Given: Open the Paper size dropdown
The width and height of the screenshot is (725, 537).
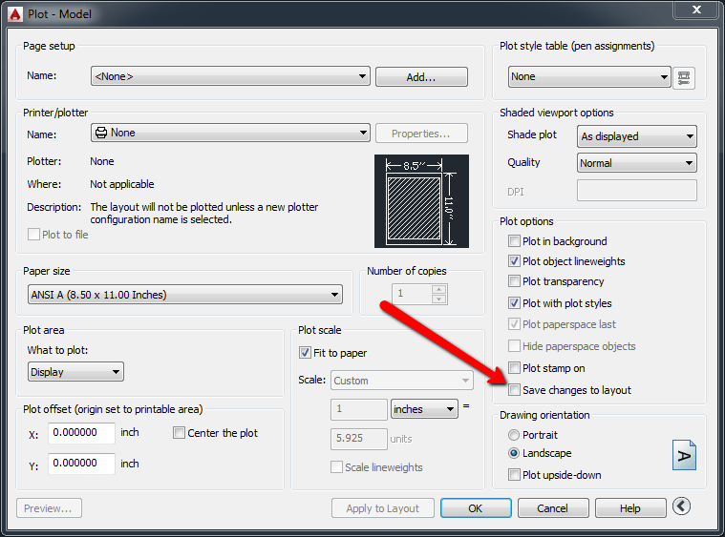Looking at the screenshot, I should pyautogui.click(x=185, y=295).
